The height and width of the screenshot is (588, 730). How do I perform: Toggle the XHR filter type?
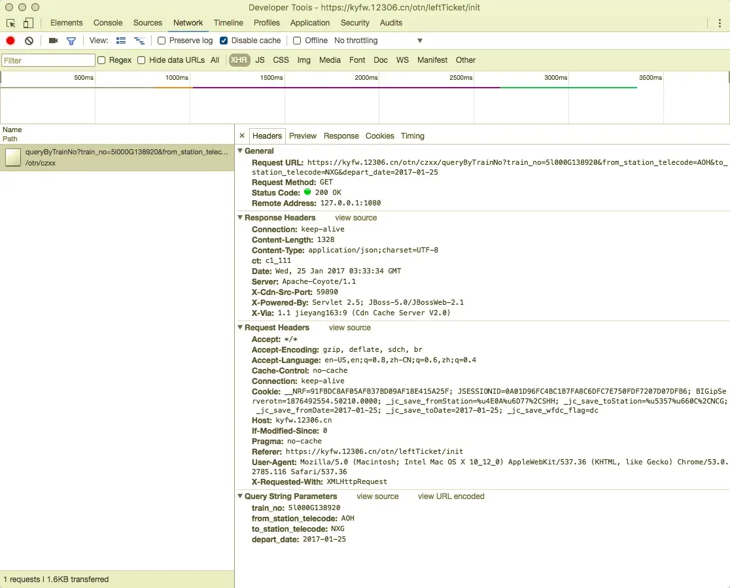(x=239, y=60)
